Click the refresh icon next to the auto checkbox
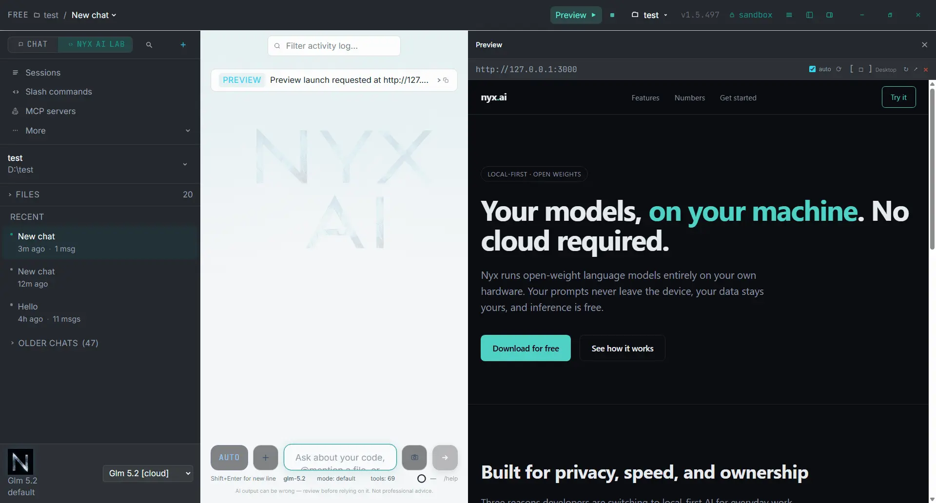 (839, 69)
